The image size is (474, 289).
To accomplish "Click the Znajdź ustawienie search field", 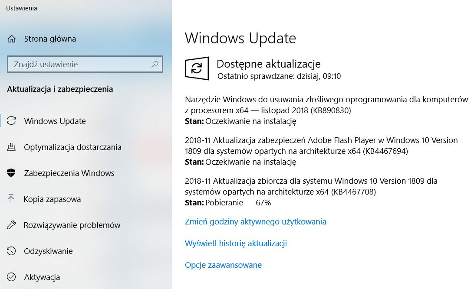I will pyautogui.click(x=78, y=64).
